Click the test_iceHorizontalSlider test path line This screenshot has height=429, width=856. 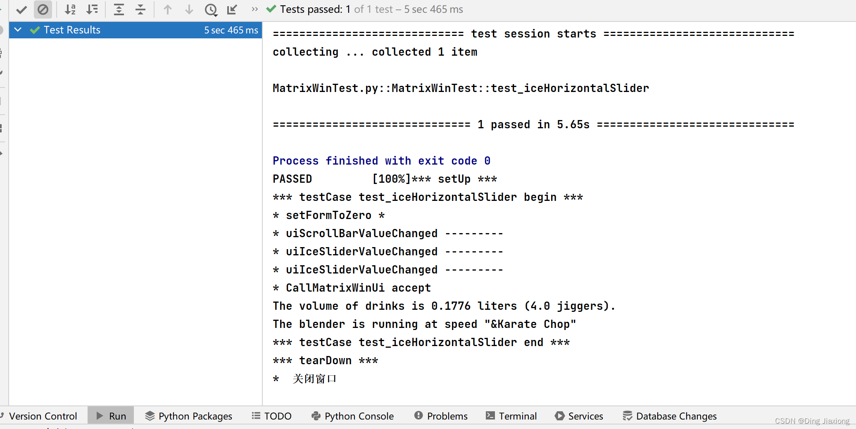coord(461,88)
